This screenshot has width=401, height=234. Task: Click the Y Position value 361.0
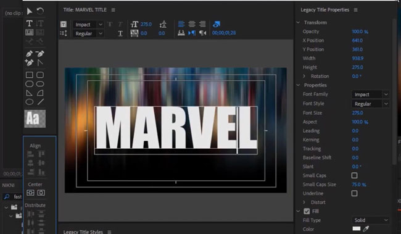pos(357,49)
